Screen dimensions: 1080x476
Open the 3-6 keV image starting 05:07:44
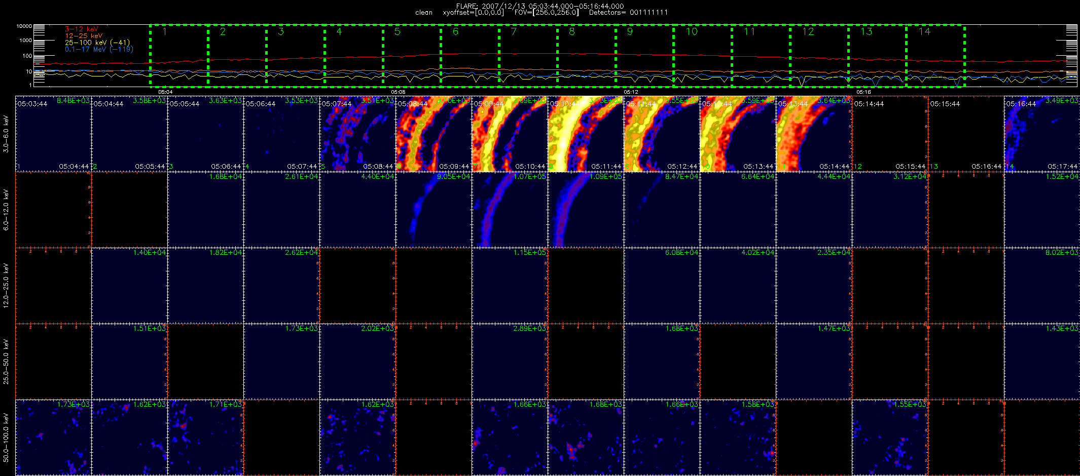coord(357,134)
